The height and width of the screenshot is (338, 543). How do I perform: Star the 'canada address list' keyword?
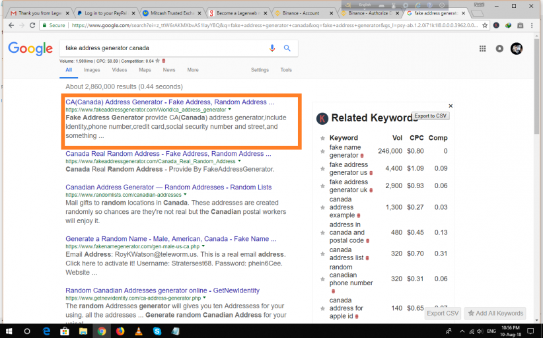(x=322, y=253)
